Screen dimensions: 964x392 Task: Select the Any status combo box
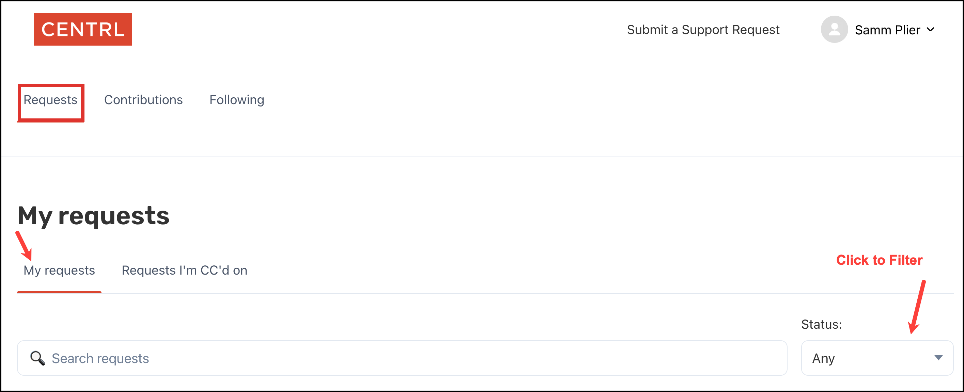click(x=877, y=358)
